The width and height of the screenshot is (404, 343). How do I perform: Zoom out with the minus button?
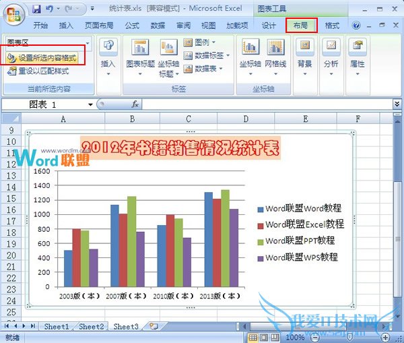[x=315, y=338]
